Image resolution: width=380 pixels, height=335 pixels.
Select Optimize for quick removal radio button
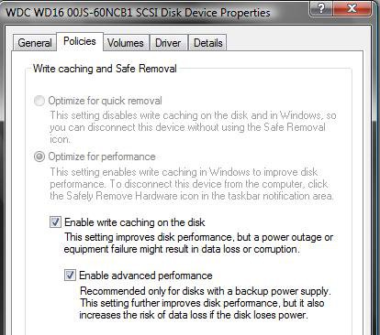(x=39, y=101)
